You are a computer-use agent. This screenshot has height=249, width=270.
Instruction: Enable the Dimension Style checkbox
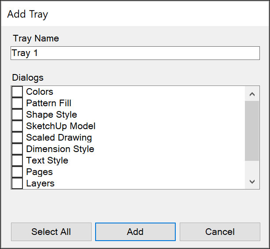(x=17, y=149)
